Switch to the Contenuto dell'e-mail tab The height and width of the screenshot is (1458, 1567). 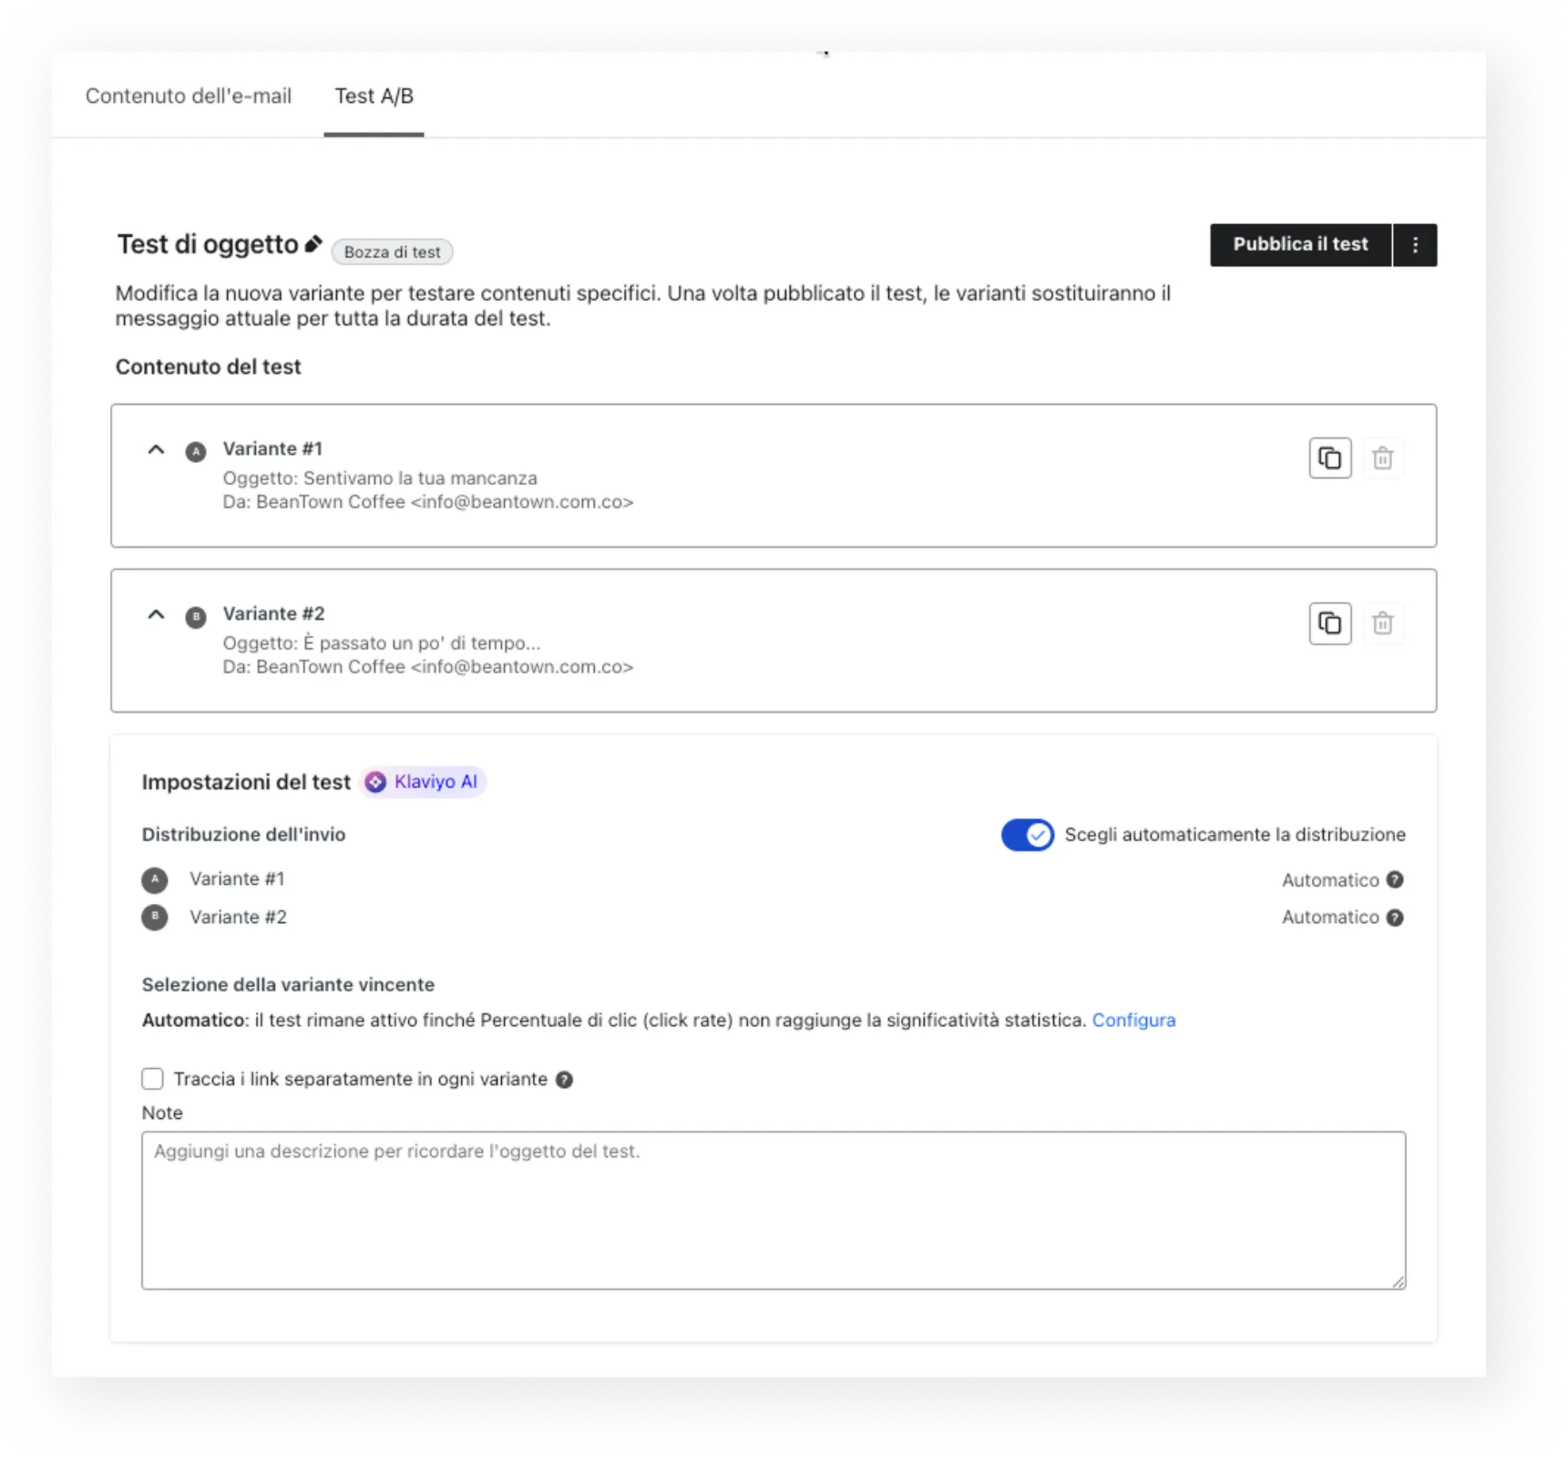pyautogui.click(x=189, y=96)
